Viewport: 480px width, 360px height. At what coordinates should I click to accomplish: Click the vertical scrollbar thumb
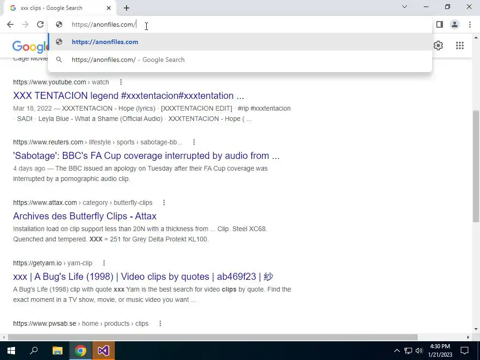(x=476, y=166)
